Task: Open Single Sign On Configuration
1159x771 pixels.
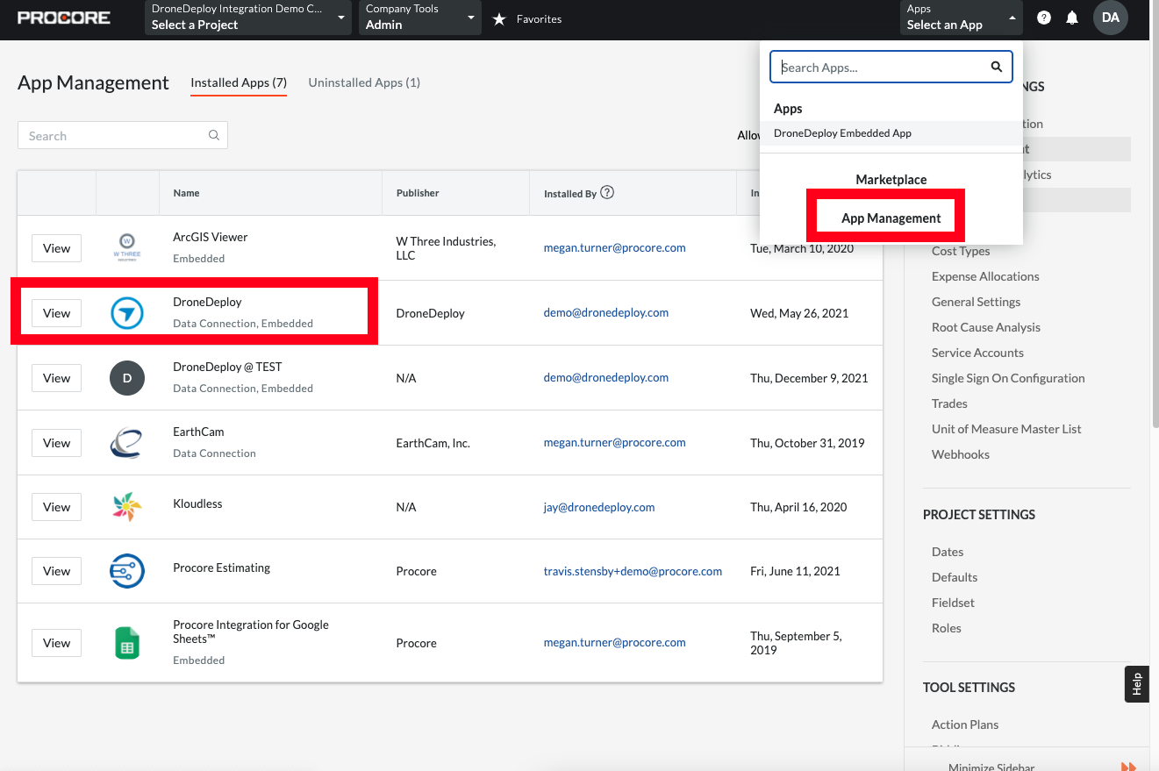Action: [1008, 378]
